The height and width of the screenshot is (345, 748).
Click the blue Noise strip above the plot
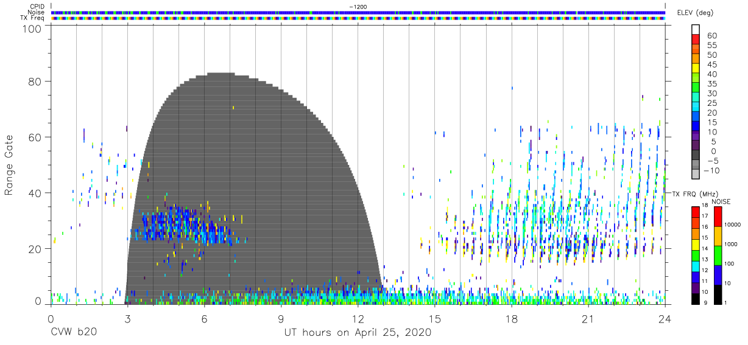pyautogui.click(x=358, y=12)
